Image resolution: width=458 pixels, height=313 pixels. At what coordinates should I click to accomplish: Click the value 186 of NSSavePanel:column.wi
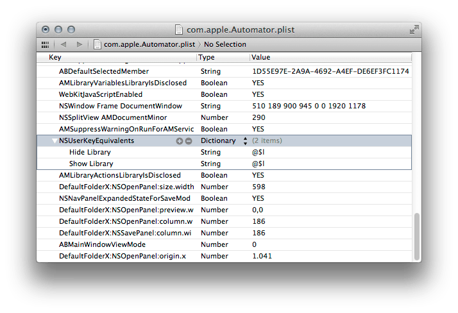click(x=259, y=233)
